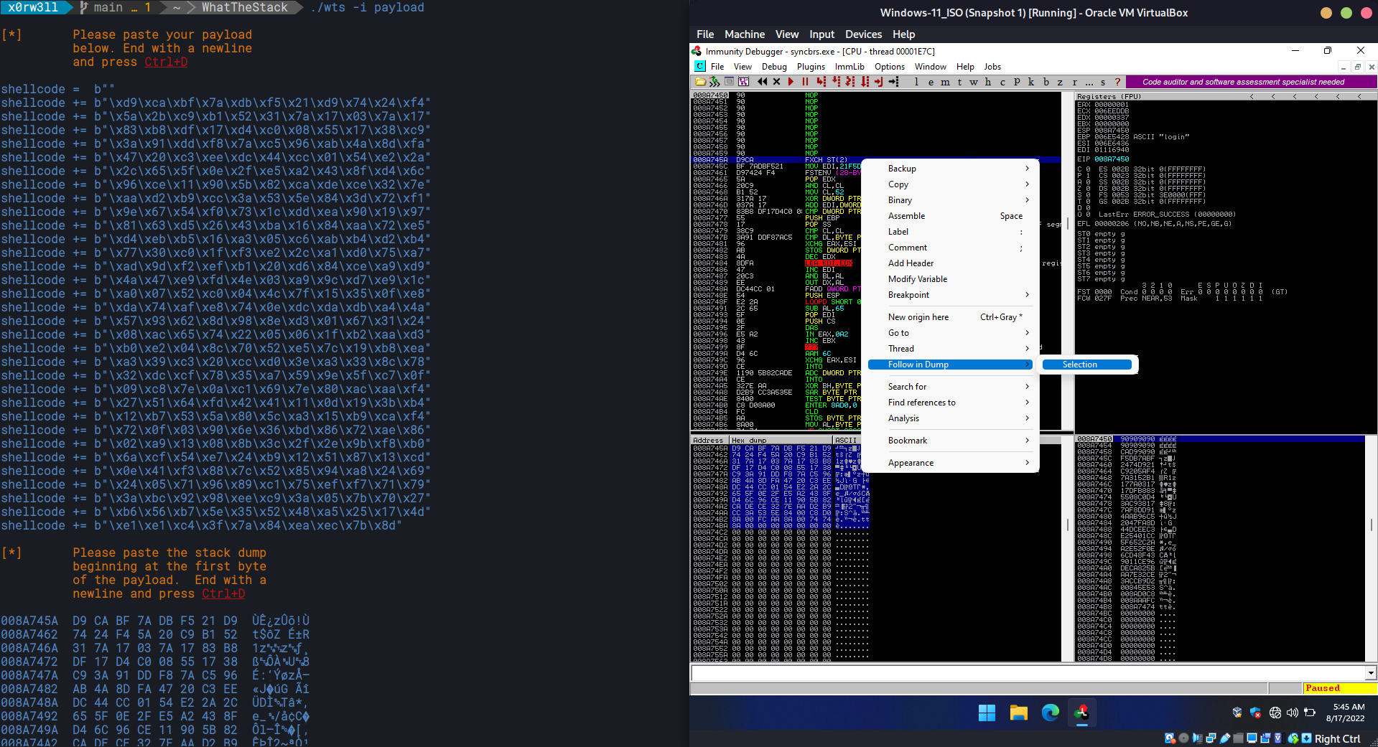Open the Log window with the l icon

pos(916,82)
